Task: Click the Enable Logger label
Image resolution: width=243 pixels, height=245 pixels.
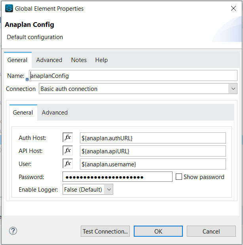Action: (x=38, y=190)
